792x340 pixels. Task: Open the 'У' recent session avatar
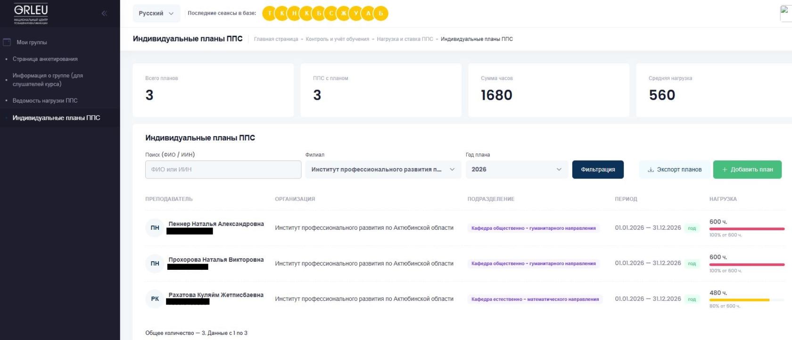point(356,13)
